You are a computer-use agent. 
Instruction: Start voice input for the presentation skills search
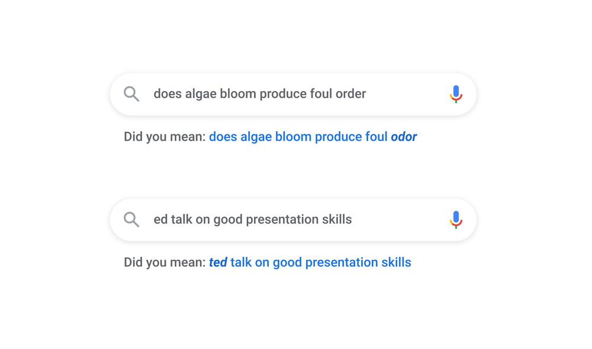pos(455,219)
